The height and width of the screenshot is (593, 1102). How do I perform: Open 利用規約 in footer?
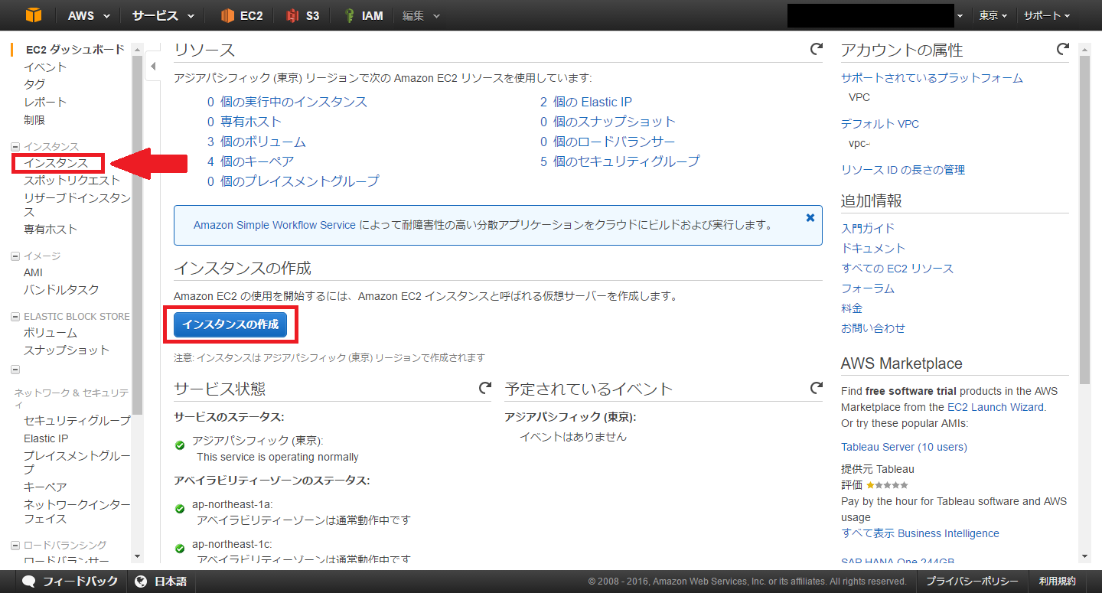1057,582
